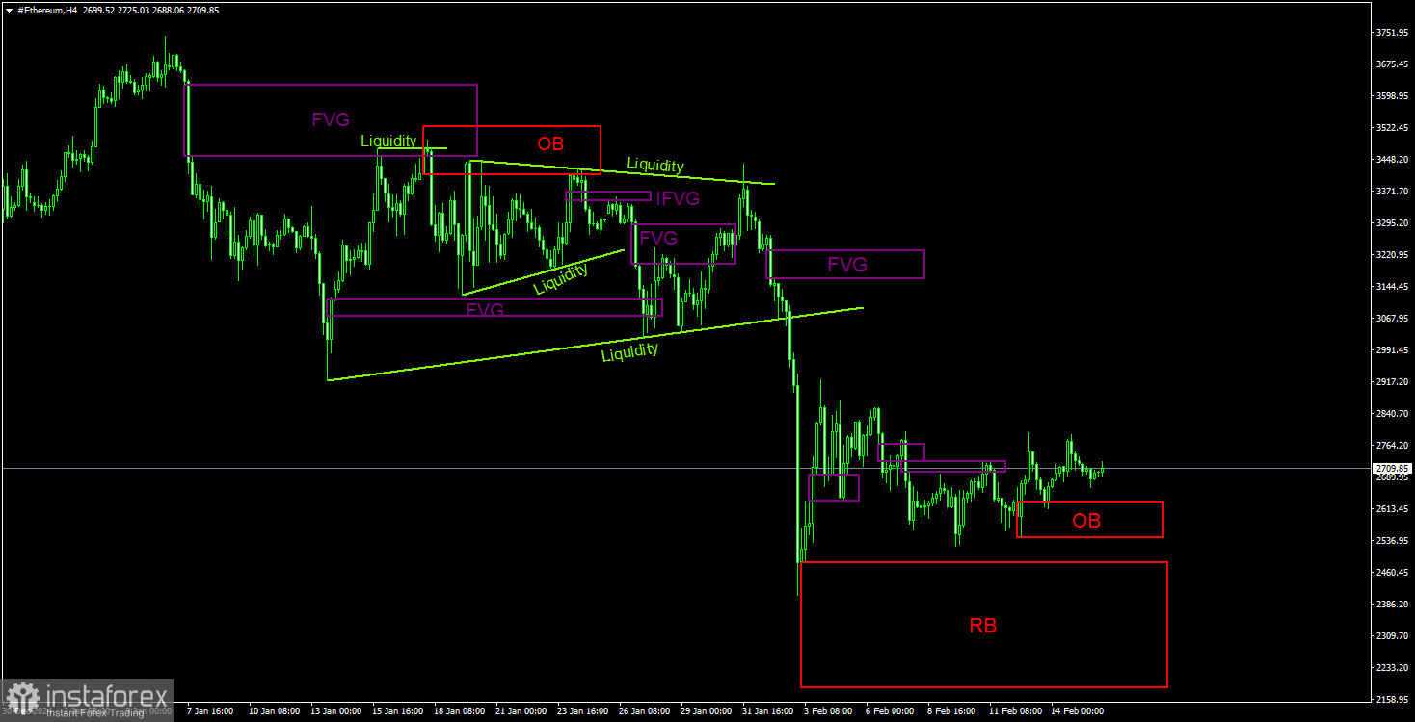1415x722 pixels.
Task: Click the 3371.70 price axis label
Action: pos(1393,192)
